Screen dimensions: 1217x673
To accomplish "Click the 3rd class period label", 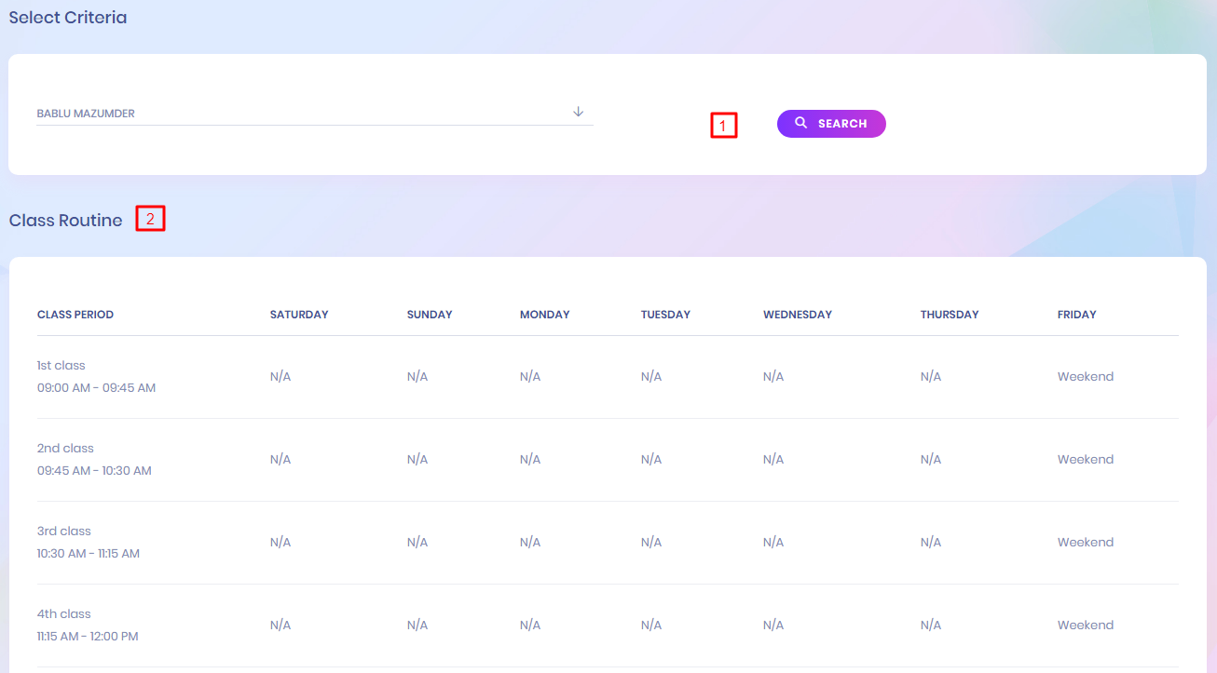I will (x=64, y=532).
